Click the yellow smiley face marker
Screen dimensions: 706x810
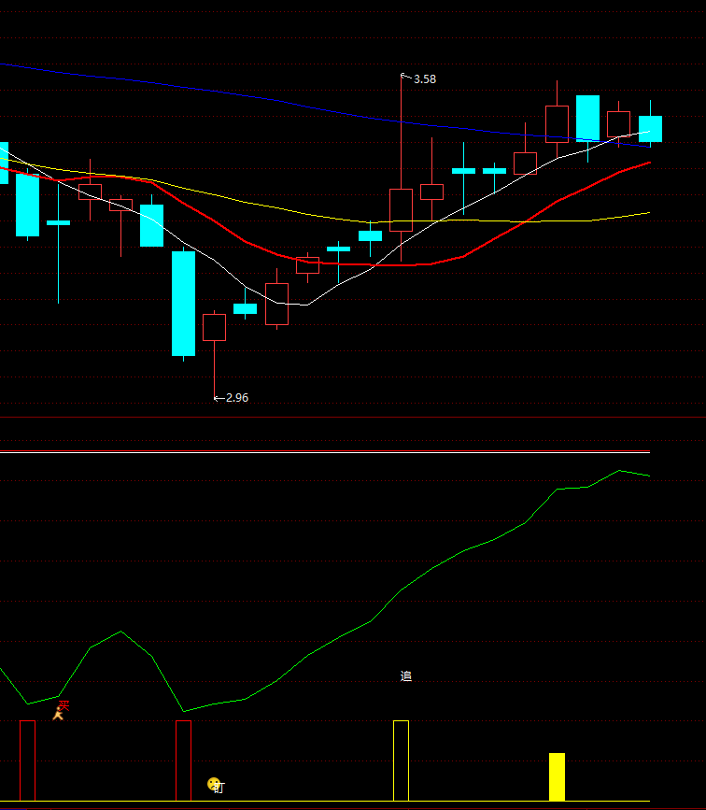tap(213, 784)
